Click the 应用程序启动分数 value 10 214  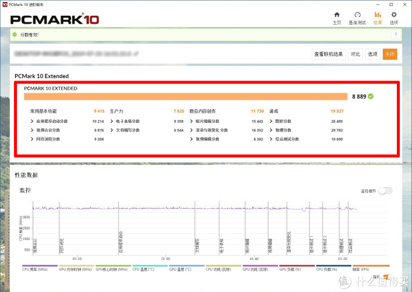point(98,121)
